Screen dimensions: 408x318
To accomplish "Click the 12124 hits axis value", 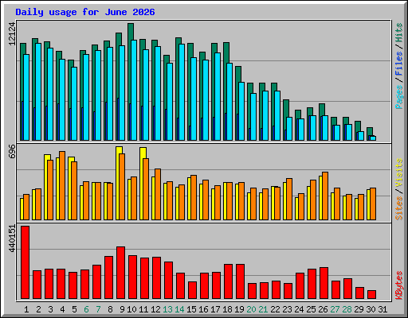I will 12,33.
